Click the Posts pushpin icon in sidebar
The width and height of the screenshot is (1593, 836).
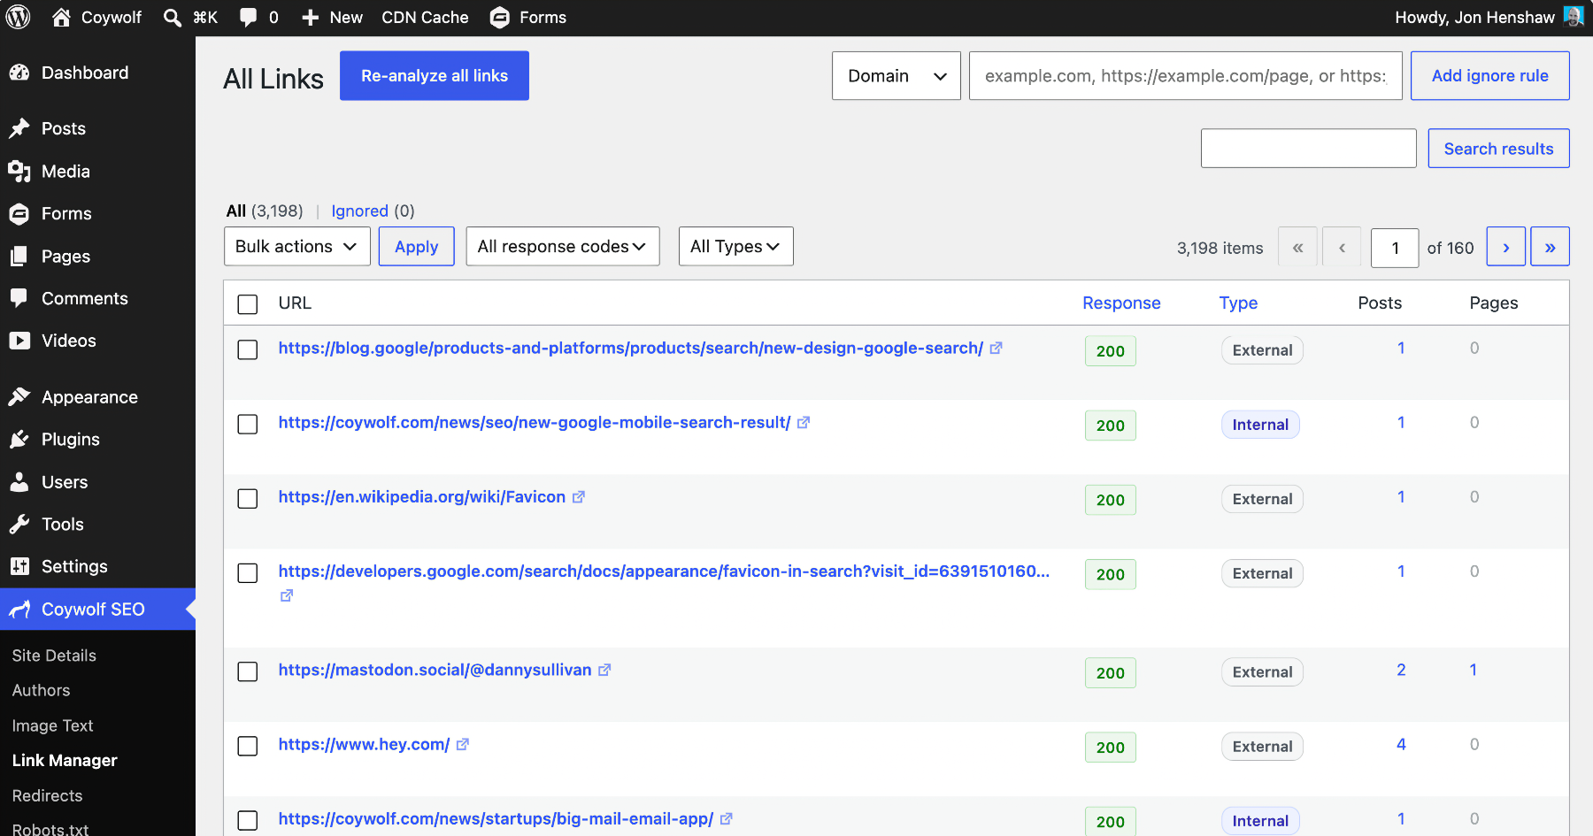(19, 128)
